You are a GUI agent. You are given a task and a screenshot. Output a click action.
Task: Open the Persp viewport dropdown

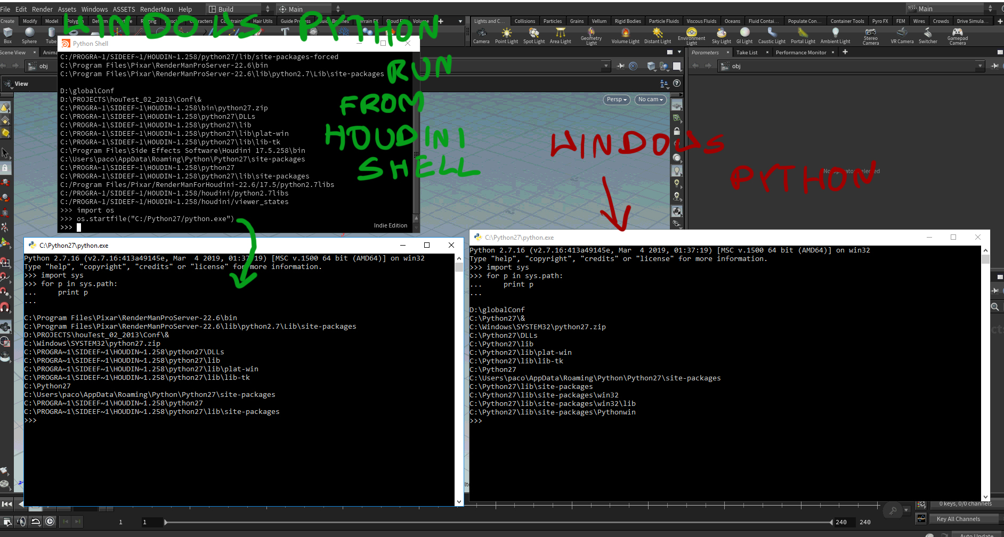click(617, 100)
